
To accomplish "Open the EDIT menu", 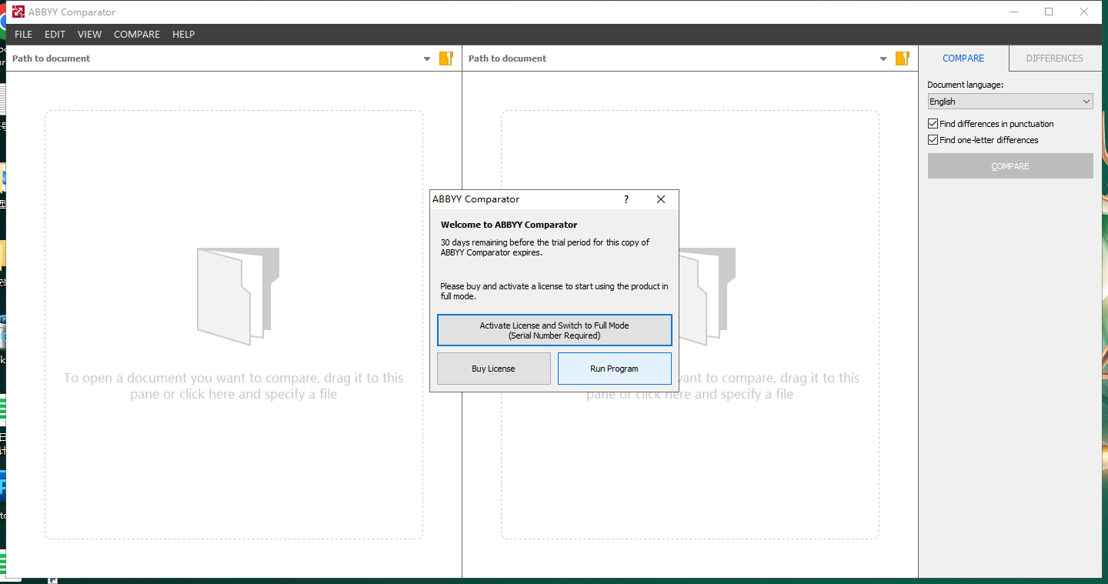I will (55, 35).
